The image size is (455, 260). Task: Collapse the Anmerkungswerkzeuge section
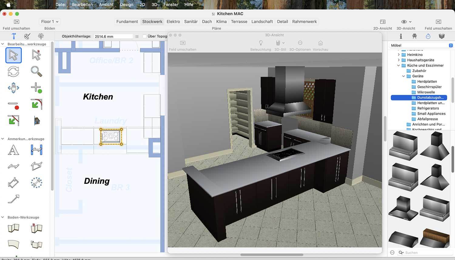coord(3,139)
